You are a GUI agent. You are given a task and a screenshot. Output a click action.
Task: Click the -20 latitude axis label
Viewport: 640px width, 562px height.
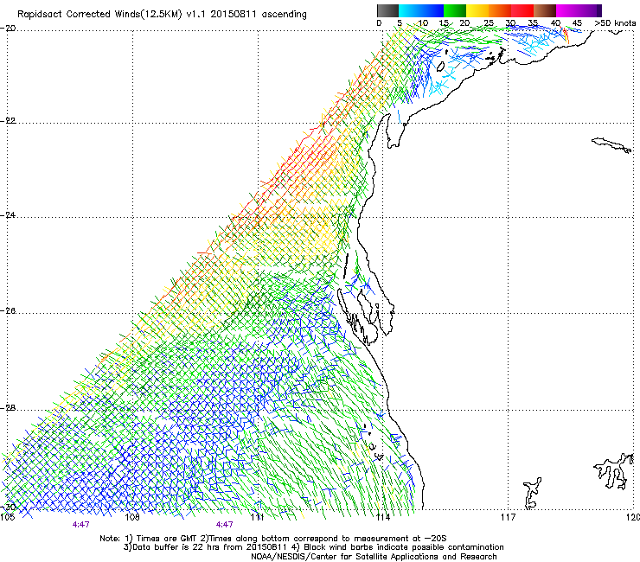point(8,29)
